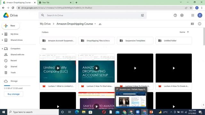Screen dimensions: 205x115
Task: Open Amazon Account Suspension folder
Action: click(x=58, y=41)
